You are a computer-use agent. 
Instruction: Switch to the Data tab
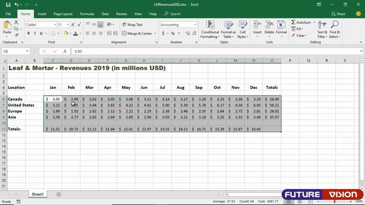point(105,14)
